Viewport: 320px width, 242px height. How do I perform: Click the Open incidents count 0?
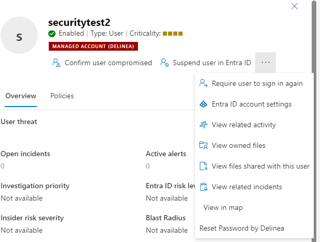[3, 166]
